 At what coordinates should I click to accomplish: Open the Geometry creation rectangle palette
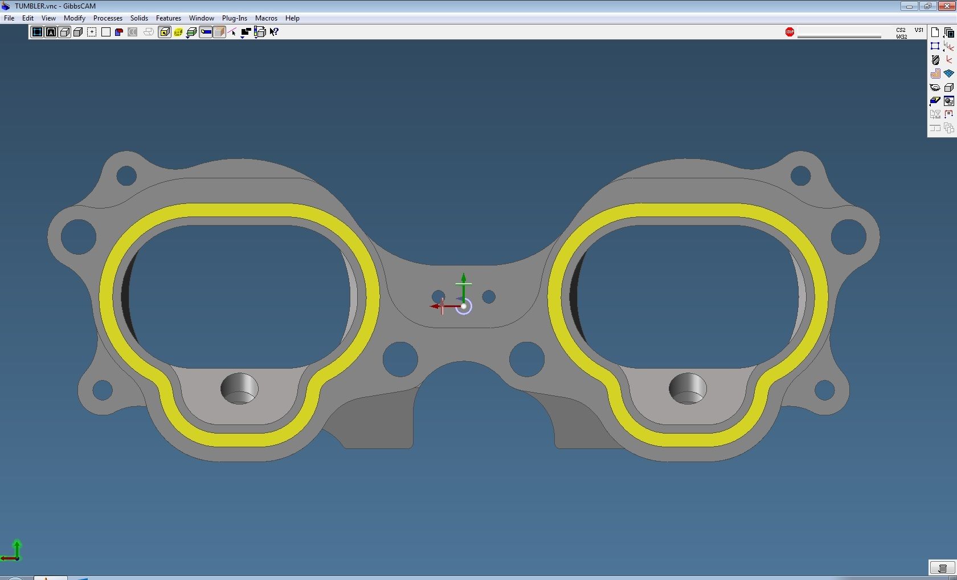pyautogui.click(x=935, y=46)
